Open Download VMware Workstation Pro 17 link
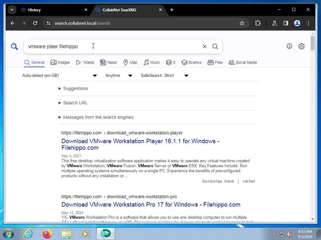Screen dimensions: 321x240 point(151,205)
